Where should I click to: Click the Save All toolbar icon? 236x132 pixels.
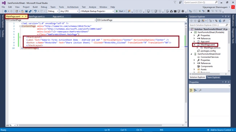tap(30, 11)
